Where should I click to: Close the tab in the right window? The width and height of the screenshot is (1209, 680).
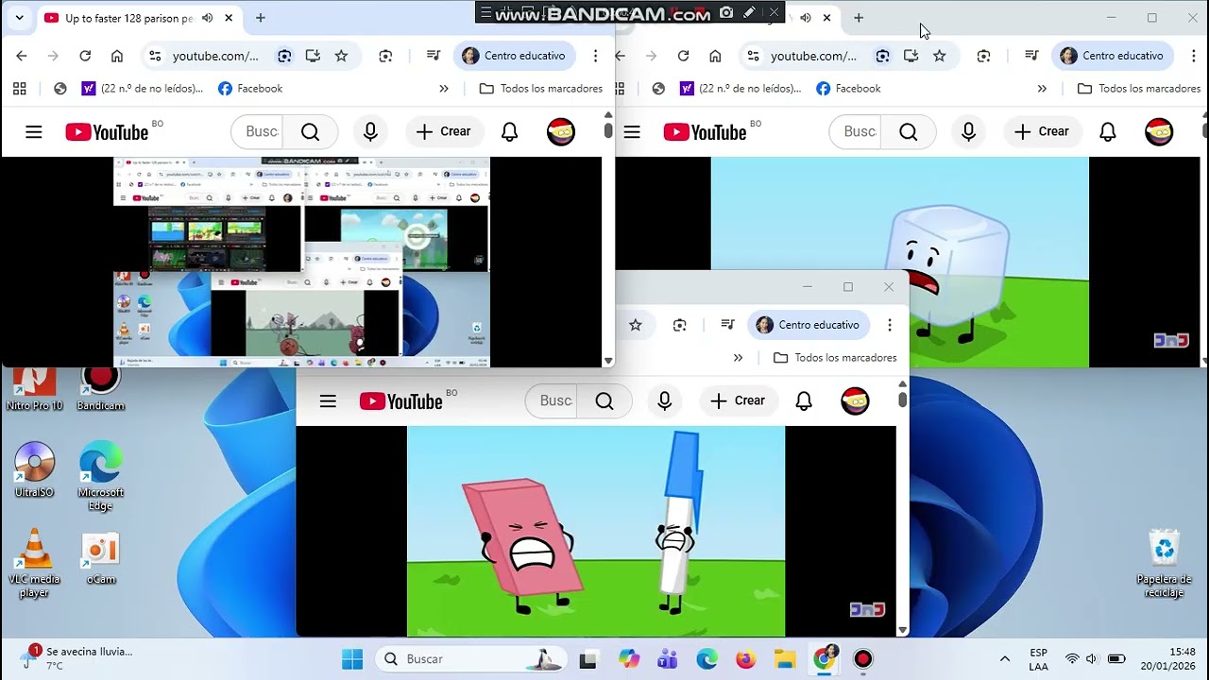(826, 18)
